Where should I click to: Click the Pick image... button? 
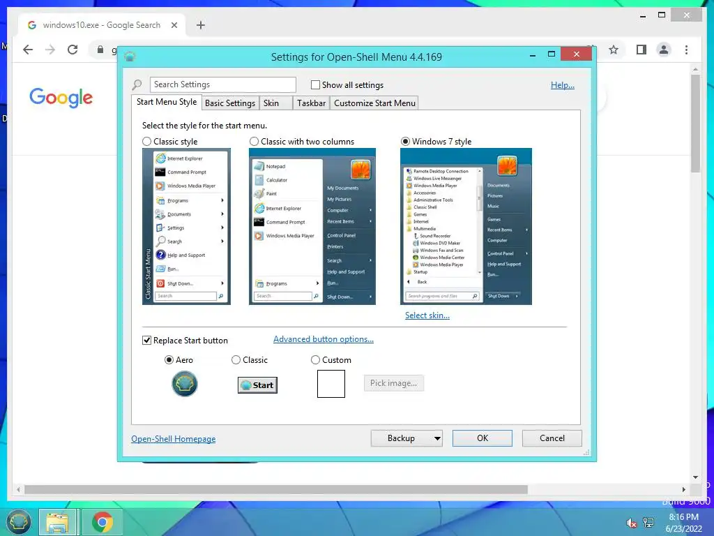(x=393, y=383)
